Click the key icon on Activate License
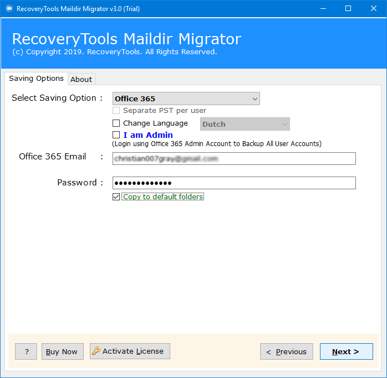 click(x=96, y=351)
